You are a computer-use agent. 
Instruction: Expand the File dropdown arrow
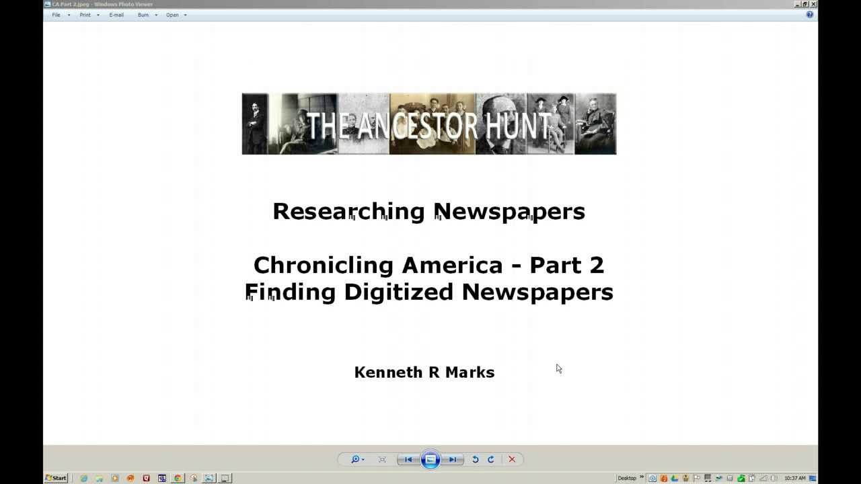pos(69,15)
